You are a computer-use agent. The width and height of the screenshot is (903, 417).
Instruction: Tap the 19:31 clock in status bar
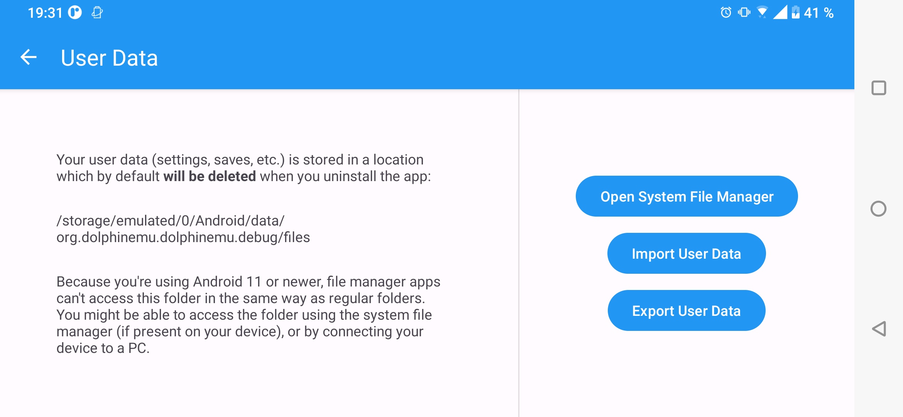pos(45,13)
